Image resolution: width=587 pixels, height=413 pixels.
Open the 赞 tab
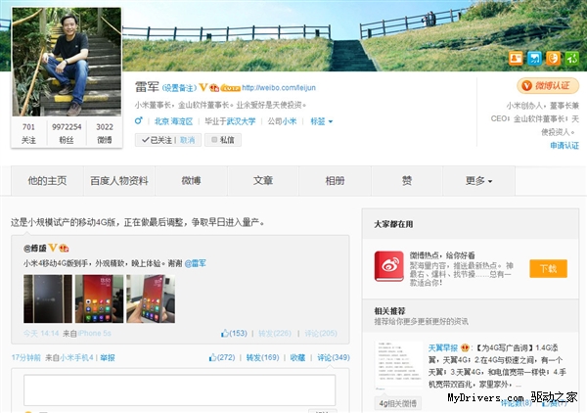407,181
